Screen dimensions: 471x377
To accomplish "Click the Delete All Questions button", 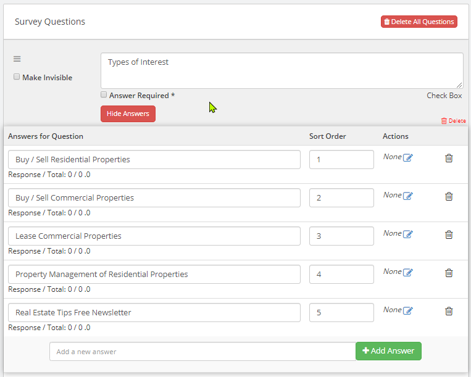I will [419, 22].
